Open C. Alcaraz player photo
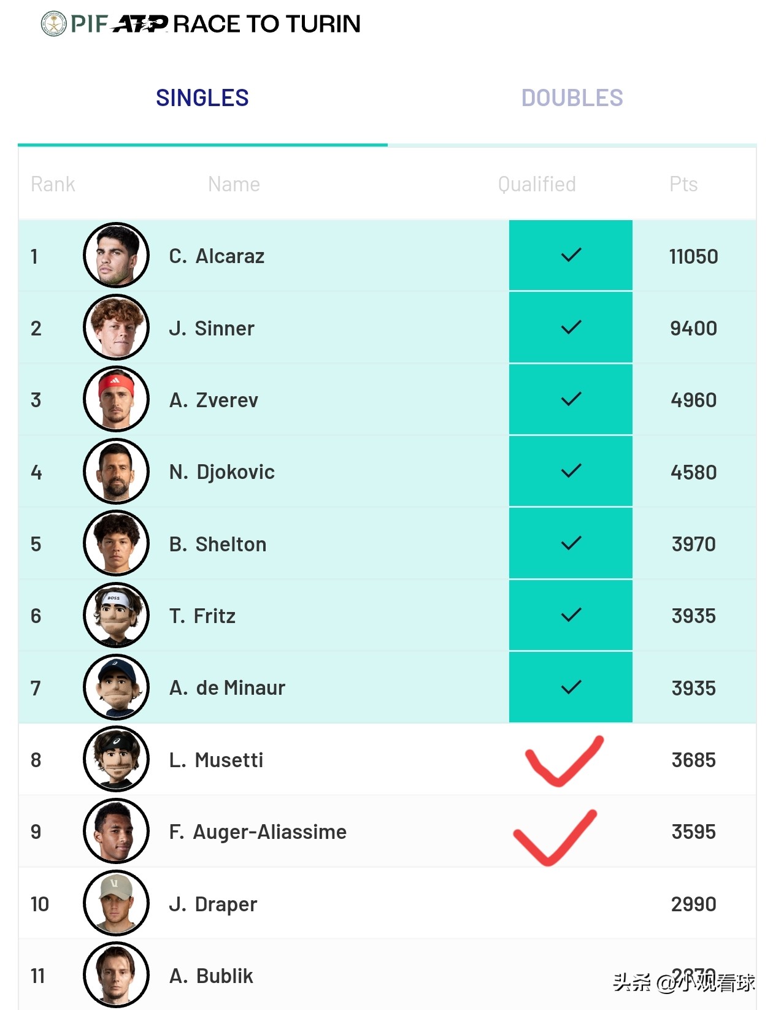This screenshot has width=773, height=1010. pos(116,255)
